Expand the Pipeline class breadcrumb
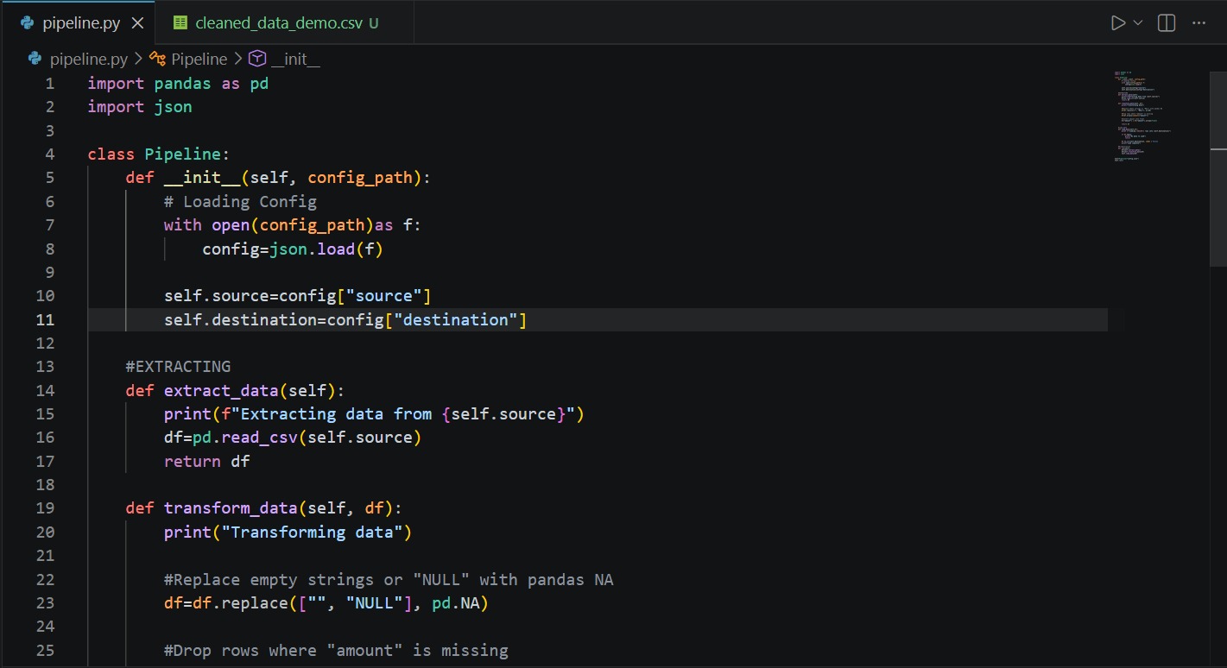Image resolution: width=1227 pixels, height=668 pixels. coord(199,59)
